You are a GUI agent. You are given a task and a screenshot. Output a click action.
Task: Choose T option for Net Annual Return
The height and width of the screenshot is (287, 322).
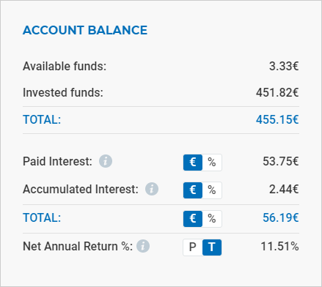pyautogui.click(x=212, y=247)
